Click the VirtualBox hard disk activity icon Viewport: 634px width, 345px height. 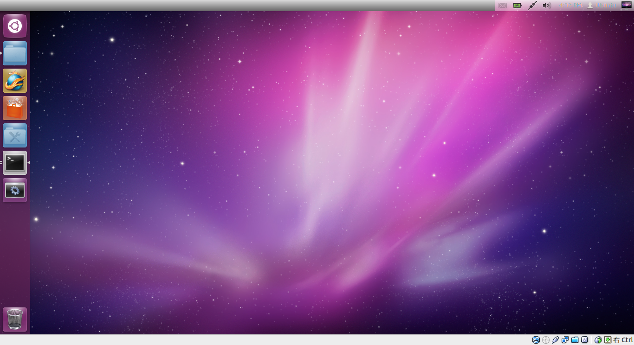[x=536, y=340]
